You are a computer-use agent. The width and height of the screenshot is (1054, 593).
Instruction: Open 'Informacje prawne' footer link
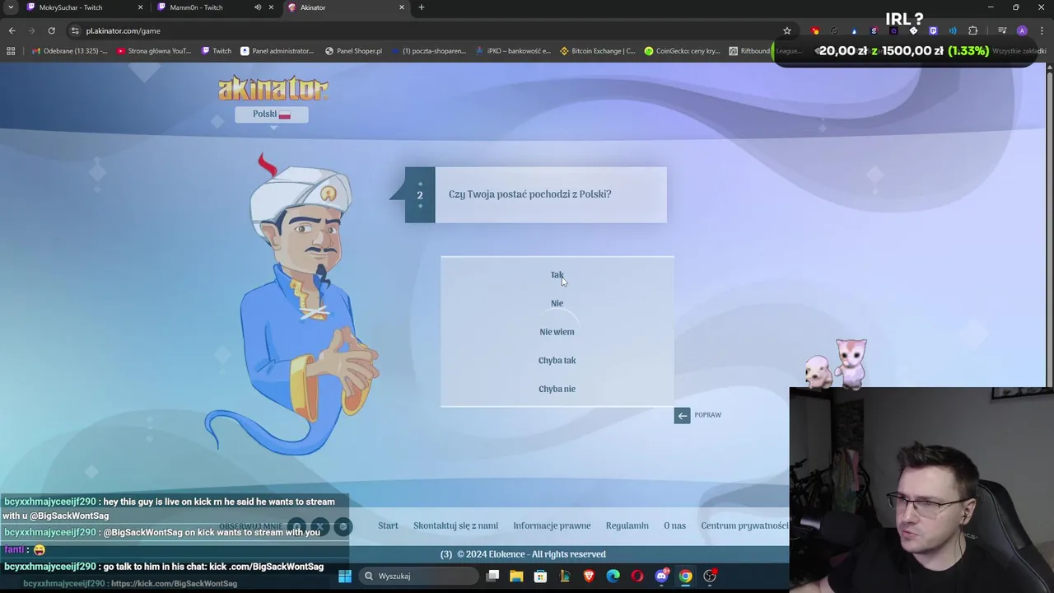click(552, 525)
